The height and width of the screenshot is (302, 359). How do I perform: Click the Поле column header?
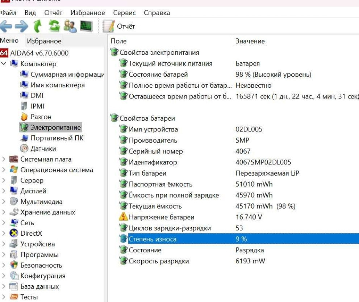[x=118, y=41]
